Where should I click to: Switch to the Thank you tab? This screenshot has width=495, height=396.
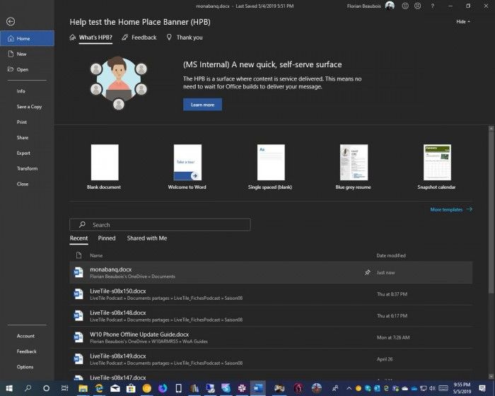(185, 37)
